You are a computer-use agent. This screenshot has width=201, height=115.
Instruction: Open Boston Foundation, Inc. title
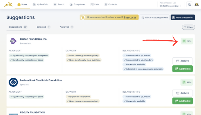pos(34,39)
